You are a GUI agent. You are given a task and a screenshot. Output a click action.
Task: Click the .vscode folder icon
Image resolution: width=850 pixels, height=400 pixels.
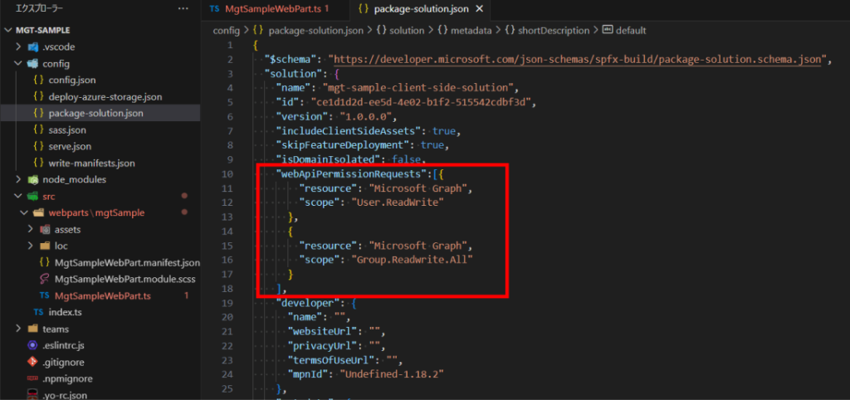coord(32,46)
